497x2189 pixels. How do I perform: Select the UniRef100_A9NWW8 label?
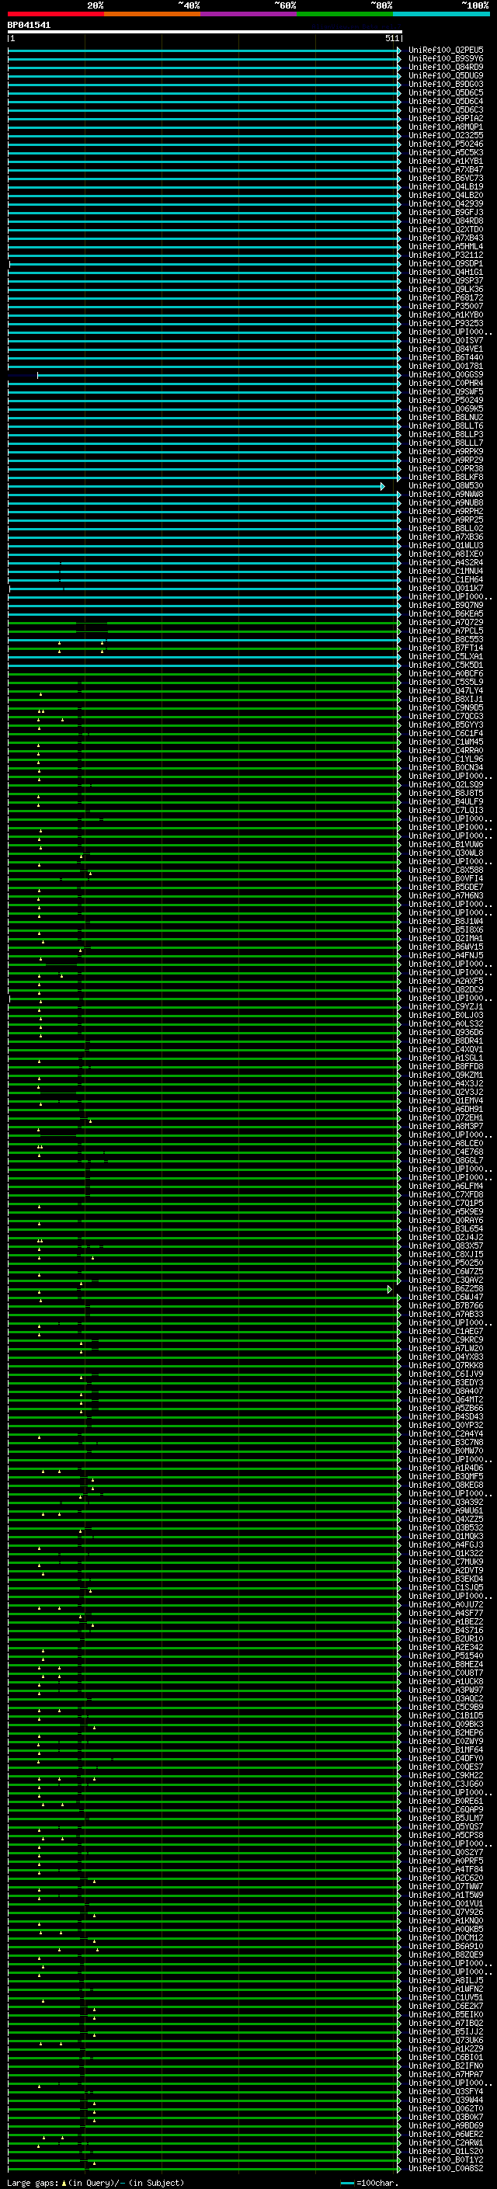click(446, 495)
